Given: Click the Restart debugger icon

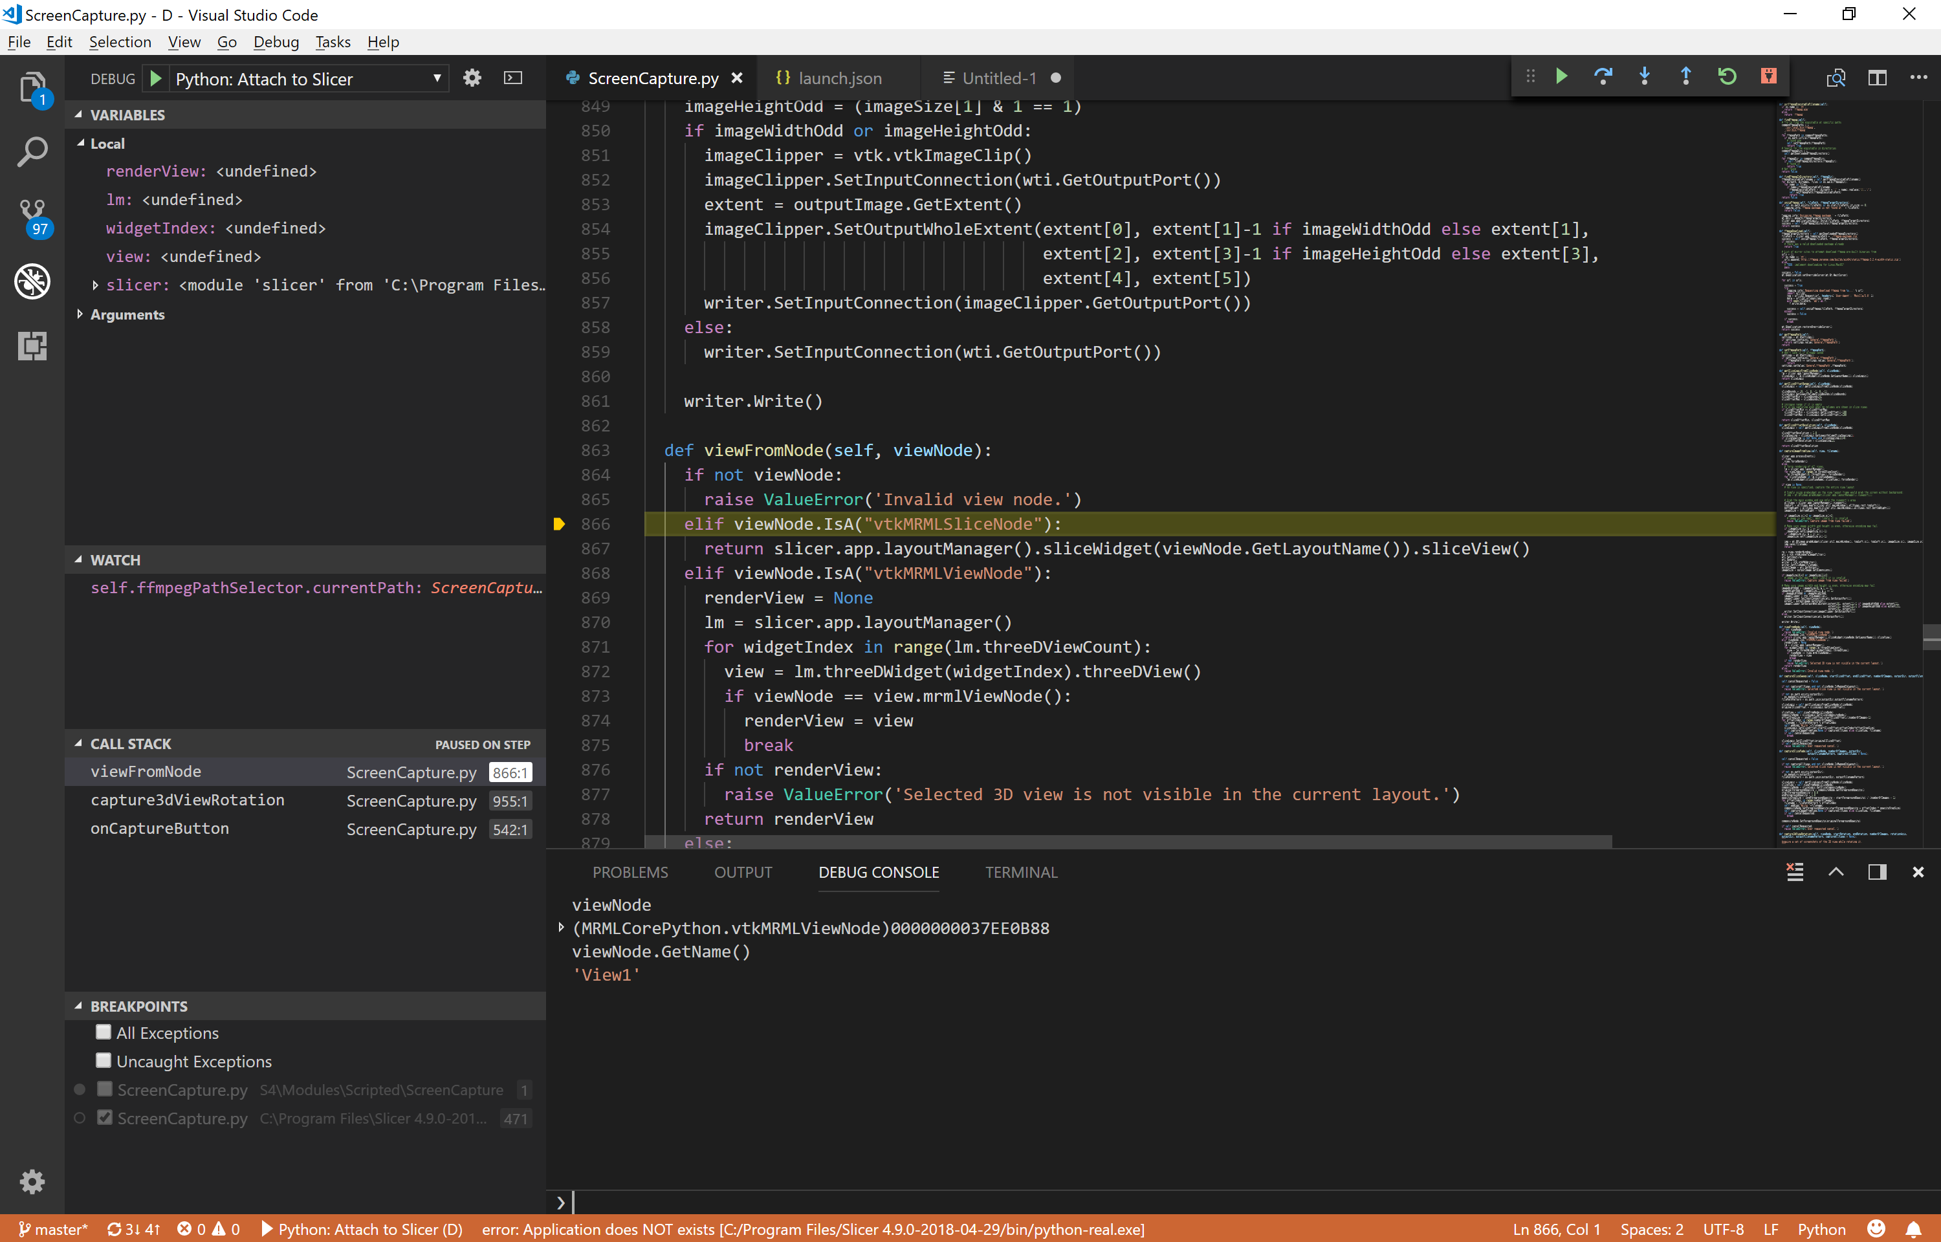Looking at the screenshot, I should point(1729,78).
